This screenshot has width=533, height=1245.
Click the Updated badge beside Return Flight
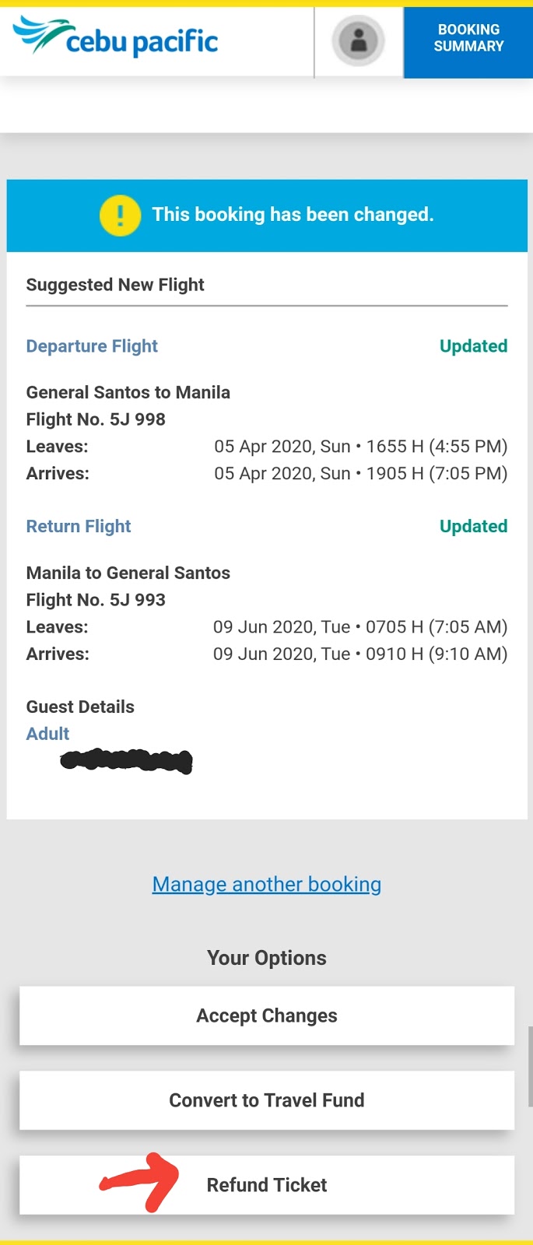(473, 526)
